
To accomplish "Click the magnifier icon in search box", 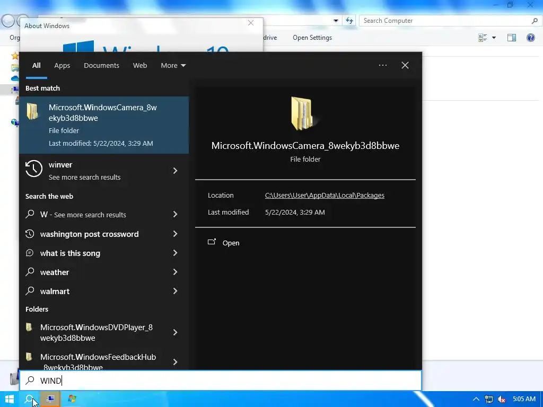I will click(30, 381).
